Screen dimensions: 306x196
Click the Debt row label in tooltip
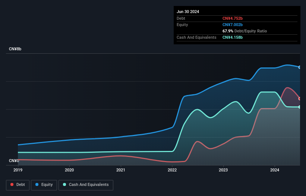181,18
